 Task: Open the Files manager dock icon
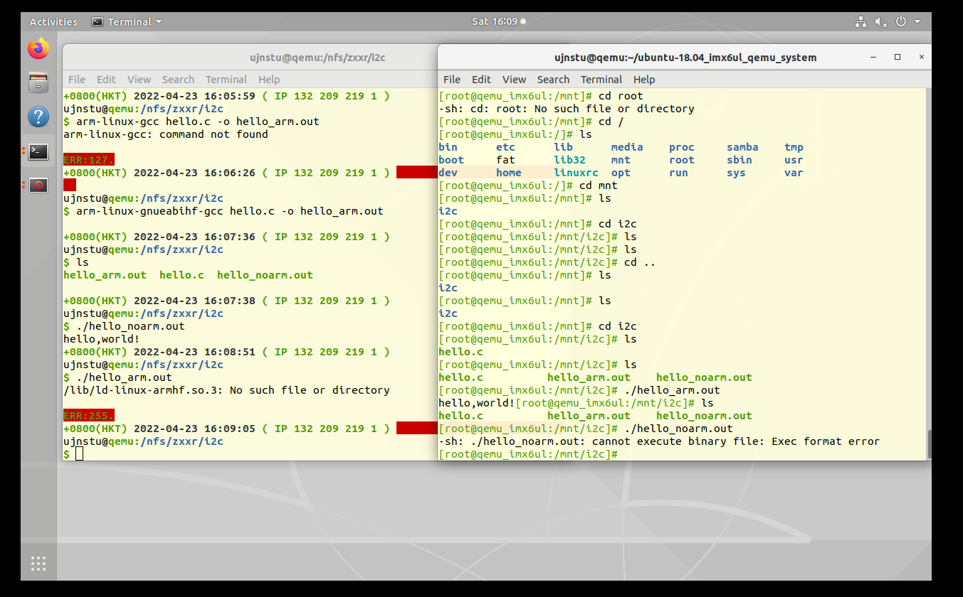pyautogui.click(x=38, y=82)
